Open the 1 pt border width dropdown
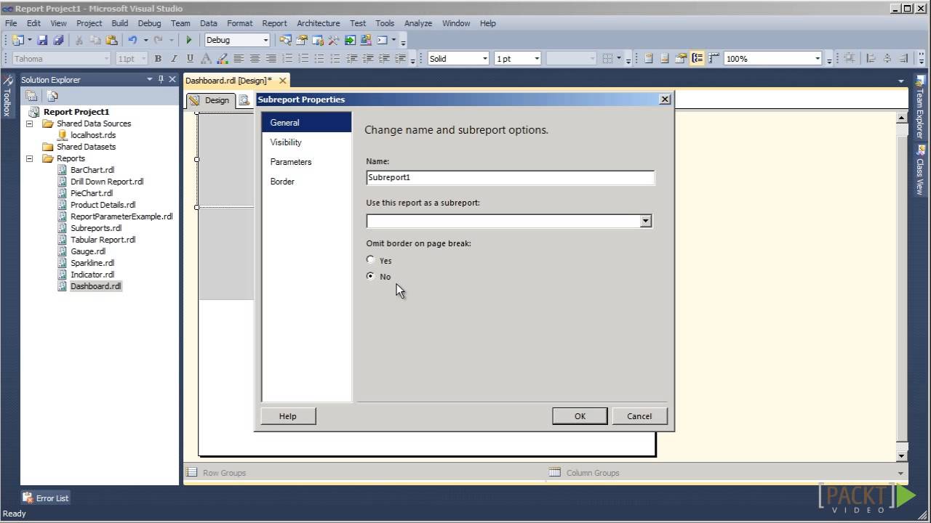 537,59
